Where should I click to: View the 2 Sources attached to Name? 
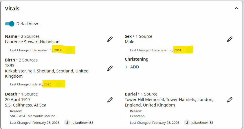[x=30, y=36]
